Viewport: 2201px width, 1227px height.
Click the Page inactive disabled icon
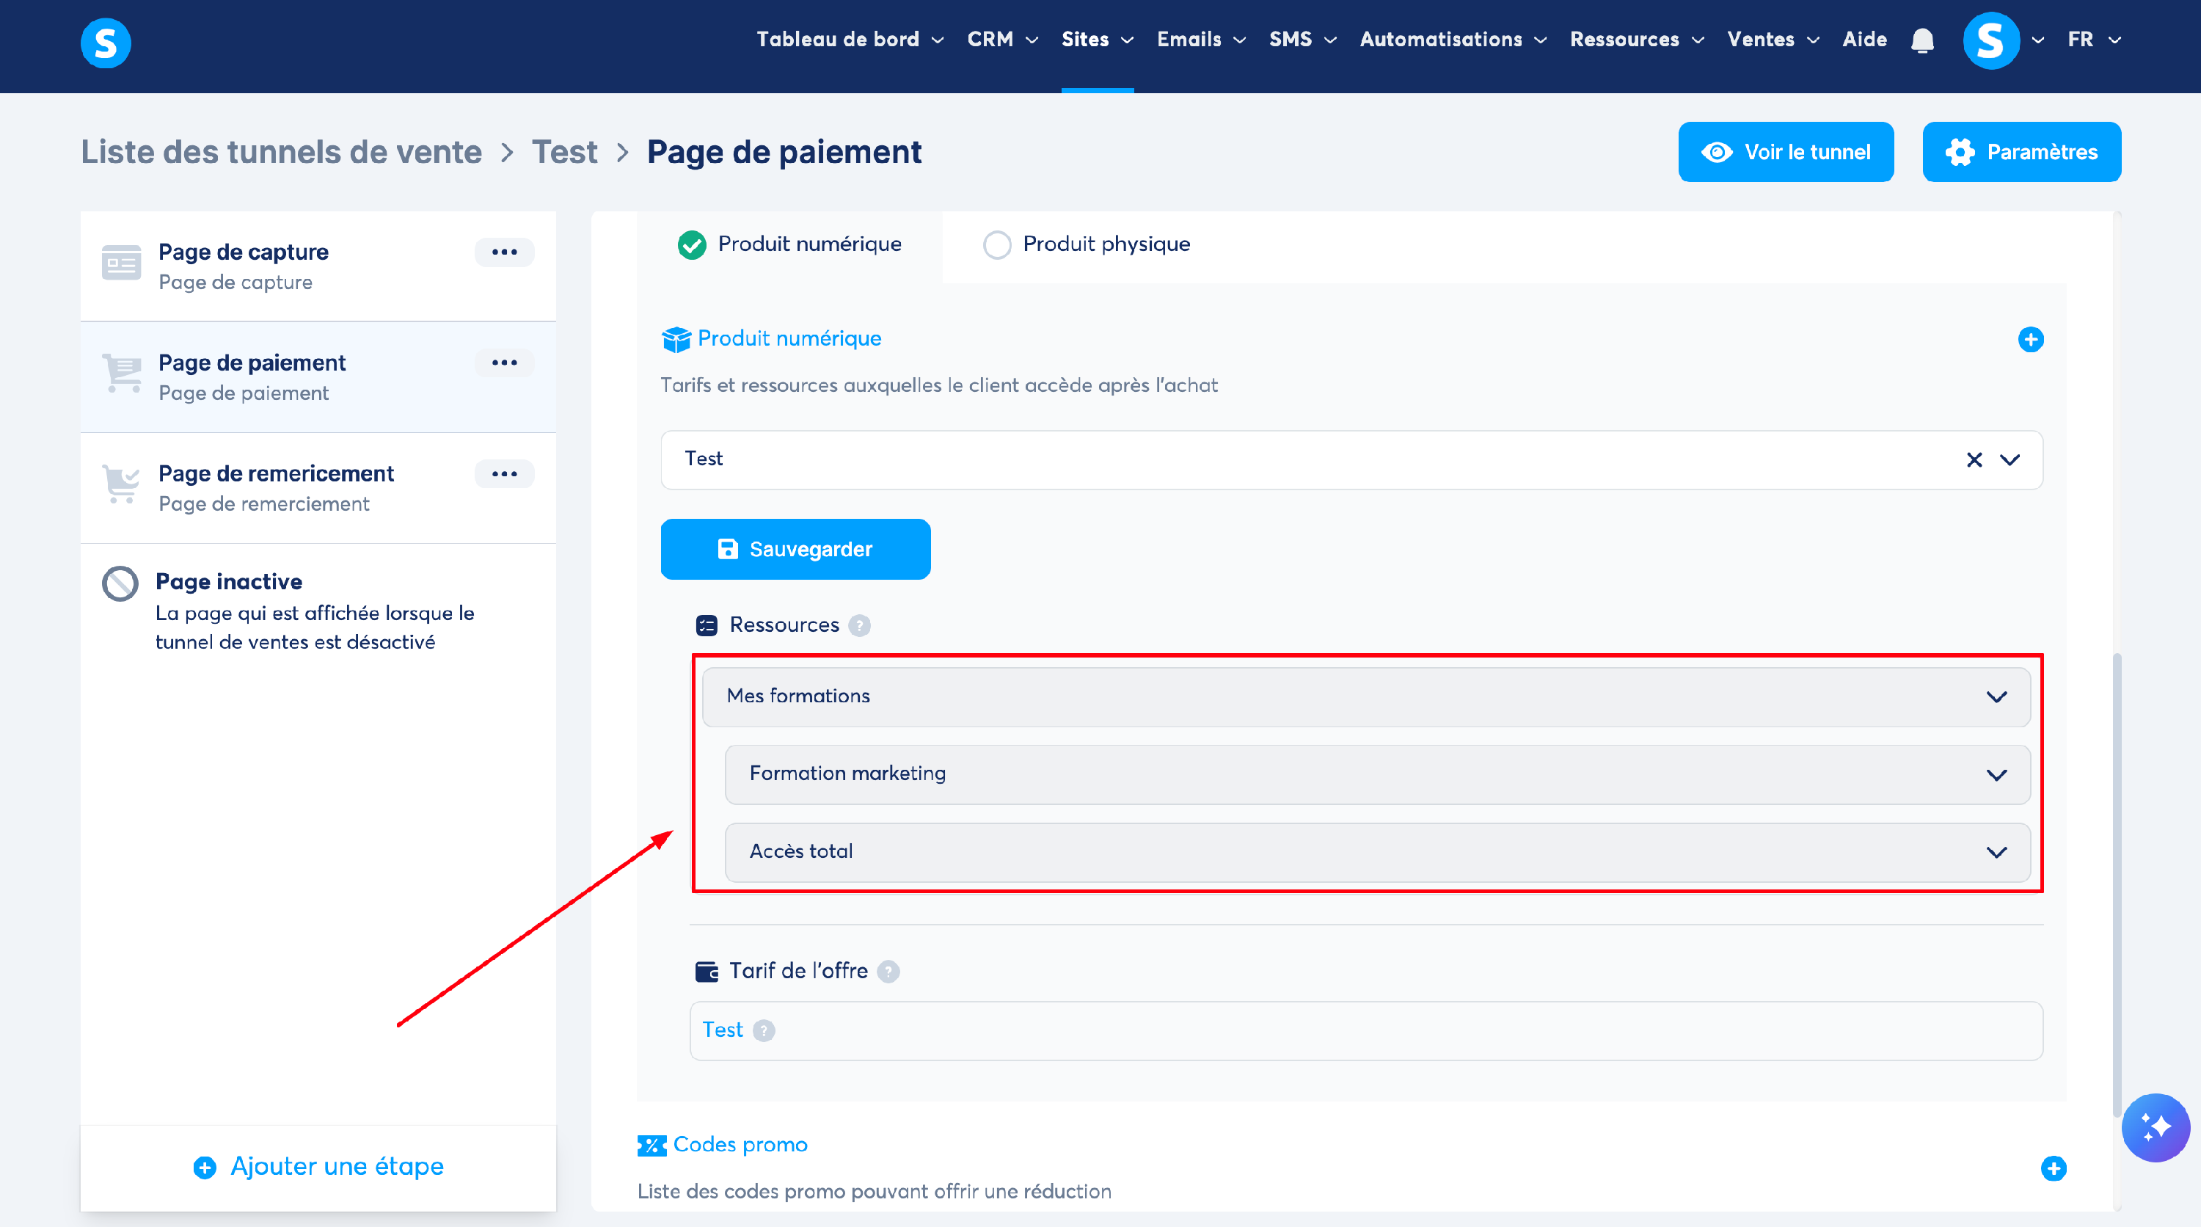pos(120,583)
